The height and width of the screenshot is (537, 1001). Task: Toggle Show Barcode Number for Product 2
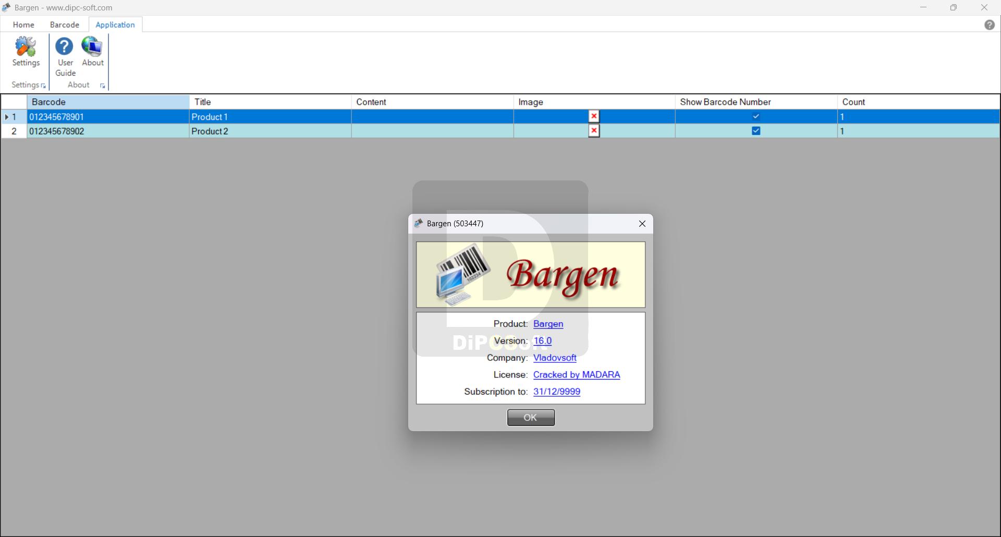click(756, 131)
